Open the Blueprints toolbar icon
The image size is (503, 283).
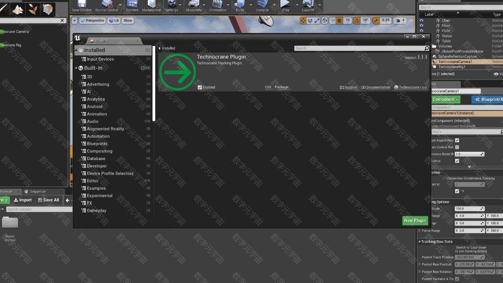194,6
